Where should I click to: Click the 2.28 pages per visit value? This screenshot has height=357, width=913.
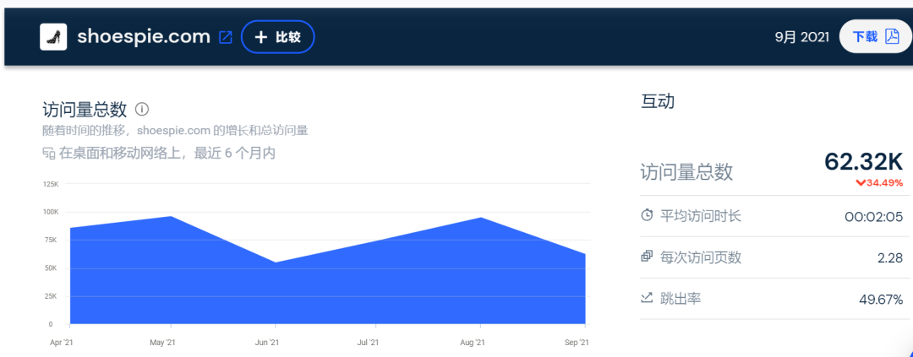pyautogui.click(x=890, y=257)
